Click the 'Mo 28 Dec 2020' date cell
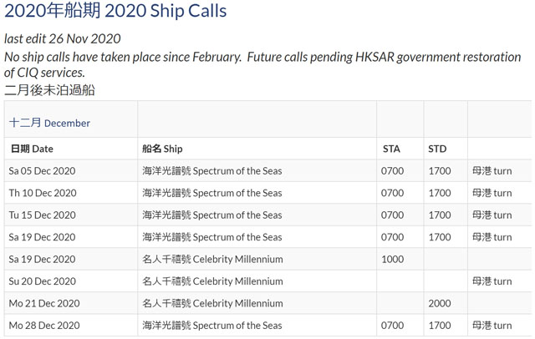Image resolution: width=535 pixels, height=339 pixels. pos(44,326)
